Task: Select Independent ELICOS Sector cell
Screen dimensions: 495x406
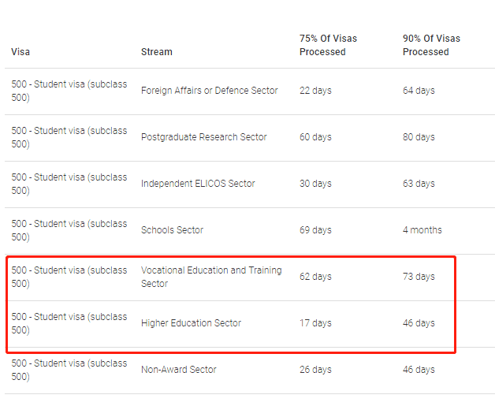Action: 198,184
